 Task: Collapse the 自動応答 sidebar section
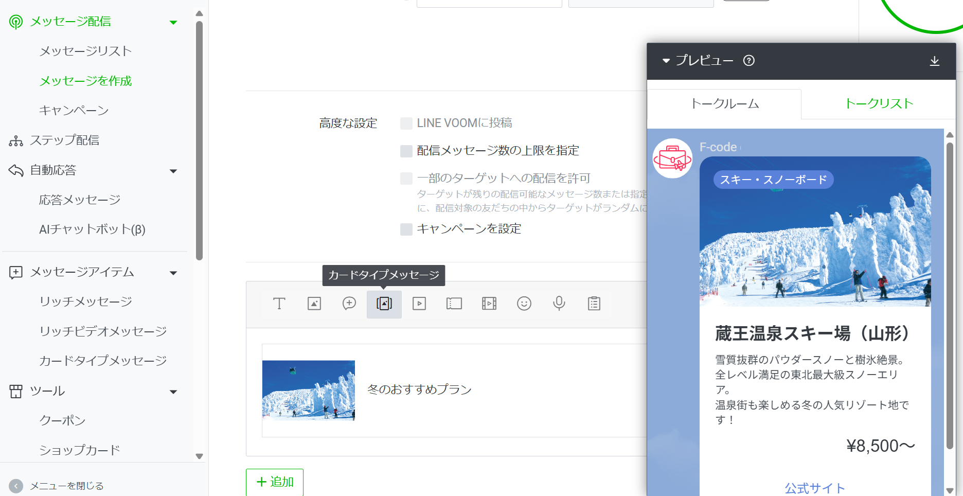[173, 171]
